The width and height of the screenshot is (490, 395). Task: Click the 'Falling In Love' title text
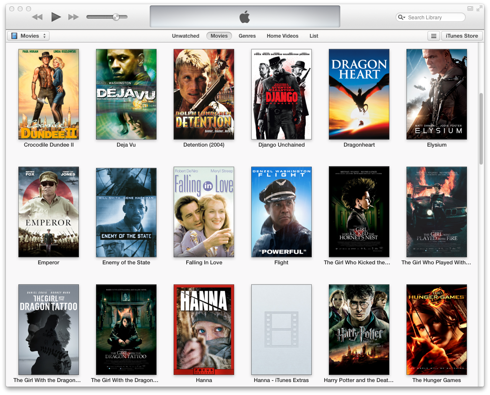pyautogui.click(x=204, y=262)
